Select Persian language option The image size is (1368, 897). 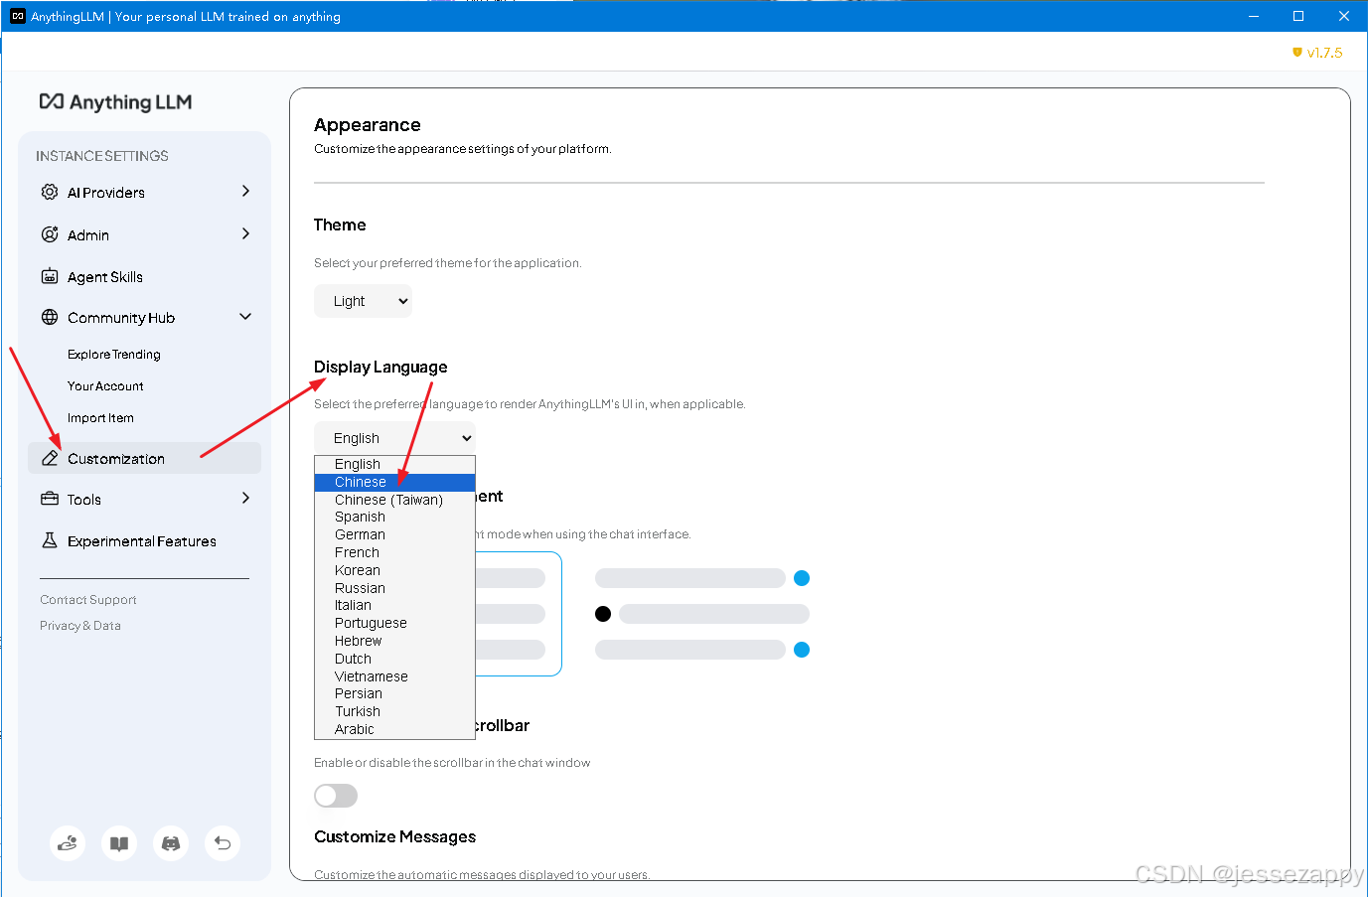394,693
